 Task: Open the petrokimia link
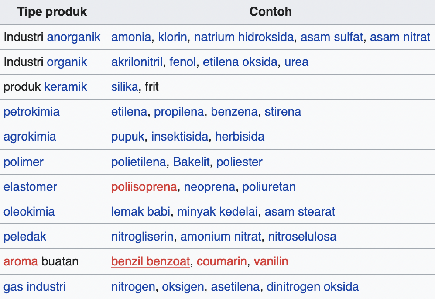coord(31,112)
